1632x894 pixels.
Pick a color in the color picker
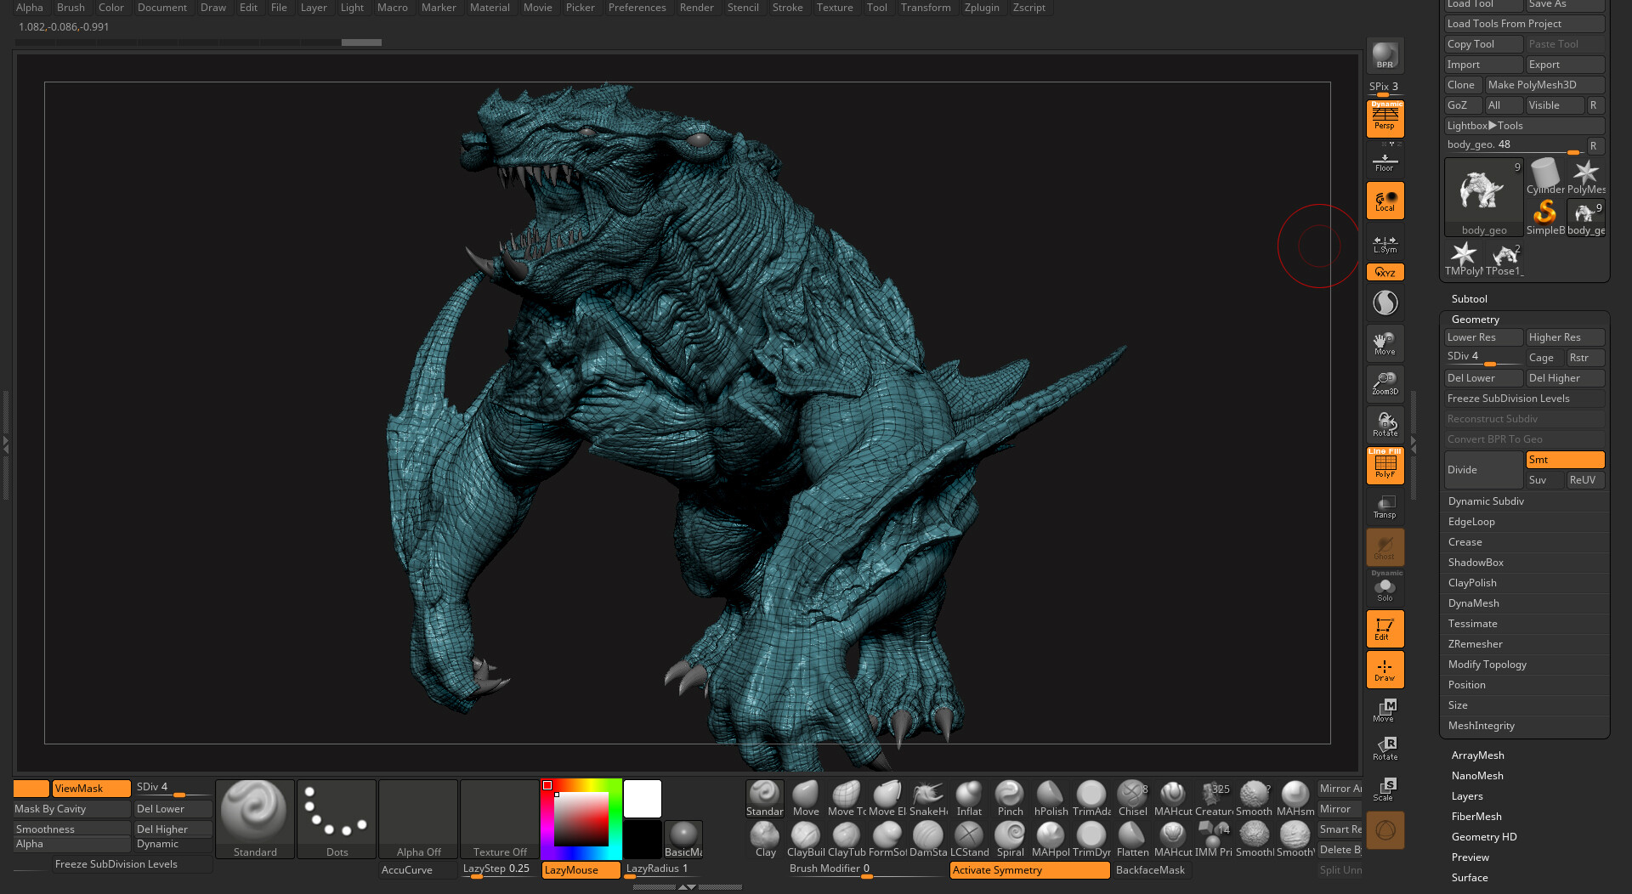(x=581, y=819)
